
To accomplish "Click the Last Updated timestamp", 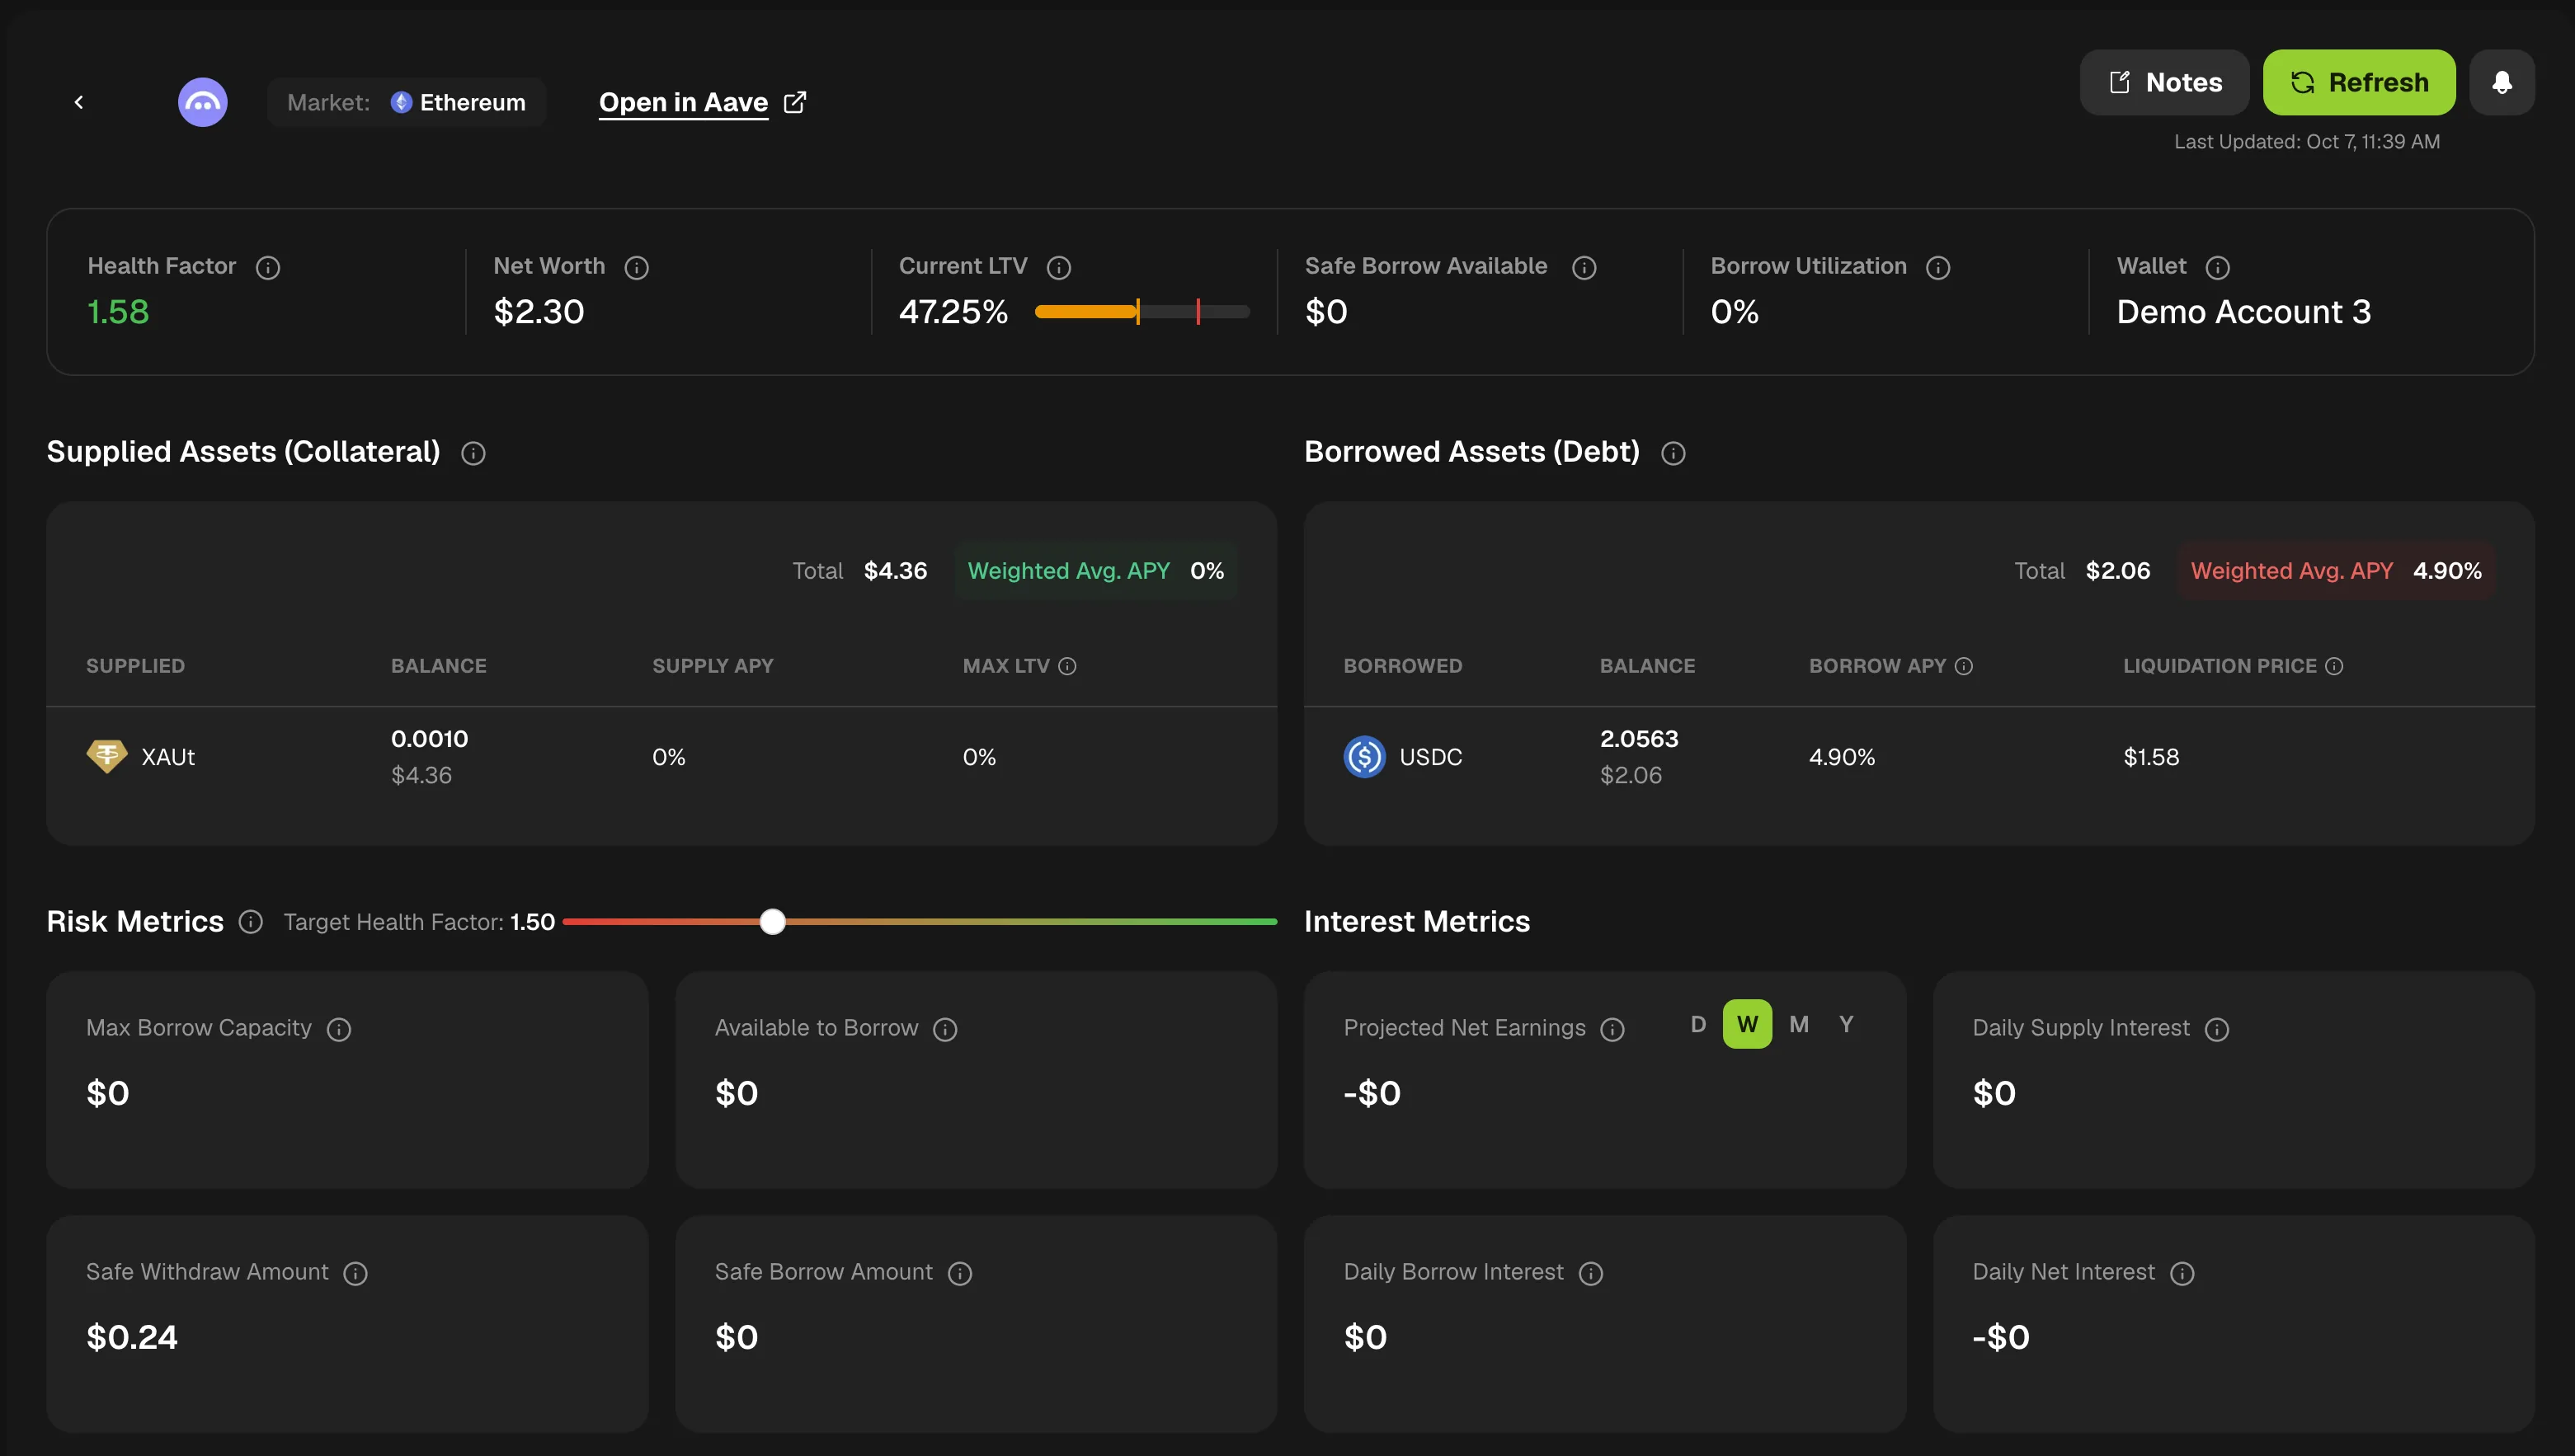I will (2307, 142).
